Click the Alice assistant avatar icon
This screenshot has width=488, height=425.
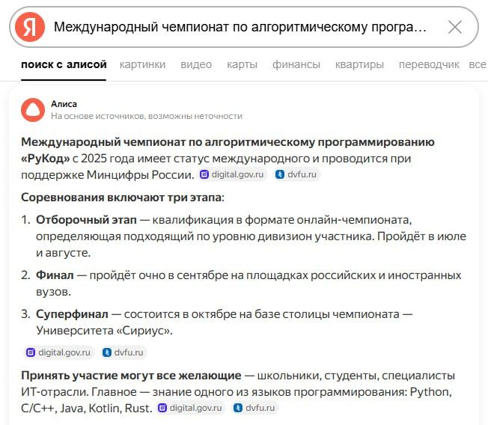coord(33,110)
